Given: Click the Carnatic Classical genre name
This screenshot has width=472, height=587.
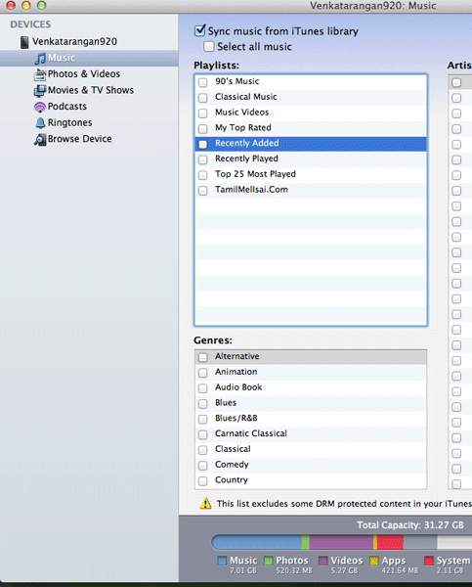Looking at the screenshot, I should point(251,433).
